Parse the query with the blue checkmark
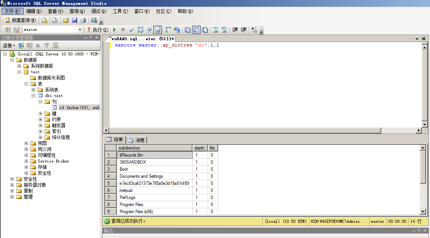The image size is (430, 238). 132,29
